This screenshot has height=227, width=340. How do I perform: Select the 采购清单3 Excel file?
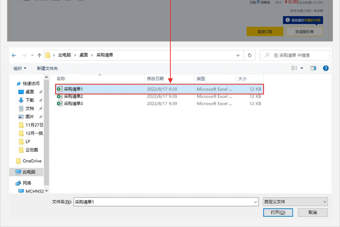[x=73, y=104]
